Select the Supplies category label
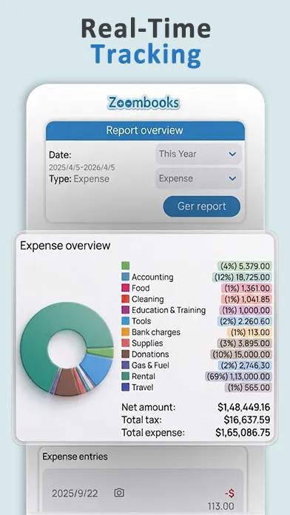 tap(147, 343)
